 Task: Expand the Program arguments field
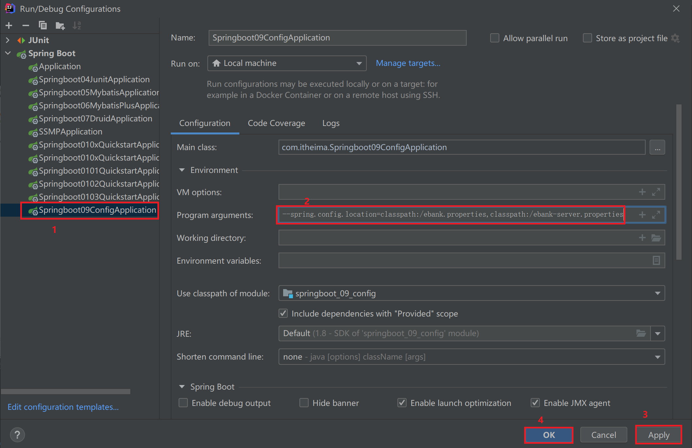click(656, 215)
